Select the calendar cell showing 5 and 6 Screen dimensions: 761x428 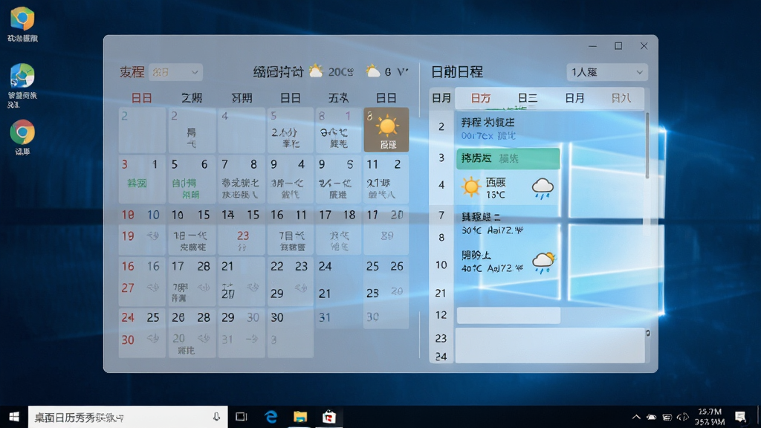(192, 180)
